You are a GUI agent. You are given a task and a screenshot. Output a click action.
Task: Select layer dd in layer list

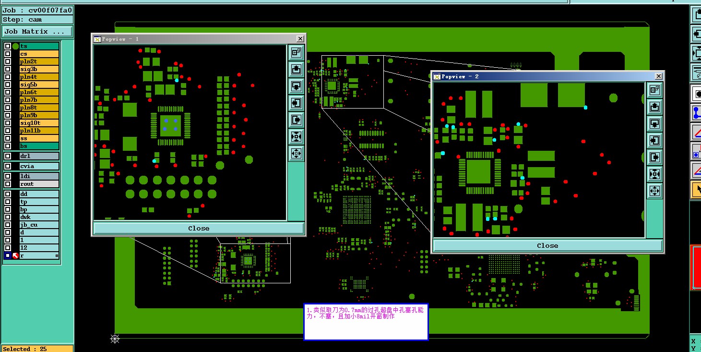(x=39, y=194)
